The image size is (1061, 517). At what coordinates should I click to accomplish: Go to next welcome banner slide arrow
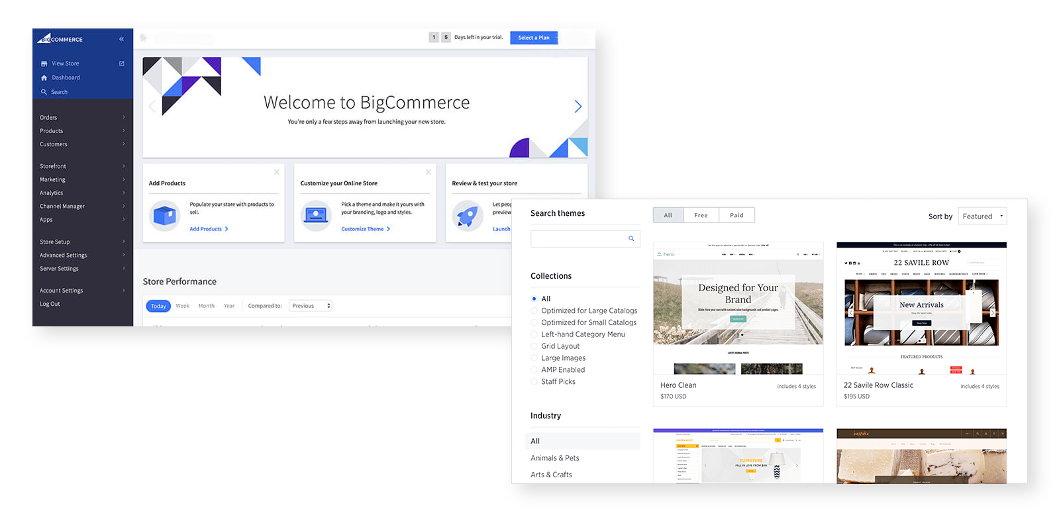tap(578, 106)
